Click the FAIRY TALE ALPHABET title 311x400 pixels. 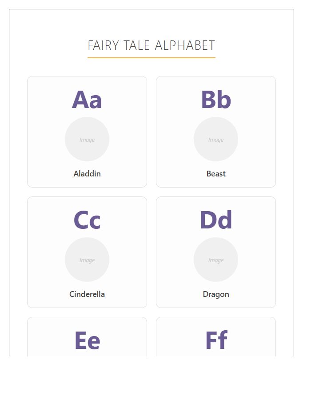click(151, 45)
